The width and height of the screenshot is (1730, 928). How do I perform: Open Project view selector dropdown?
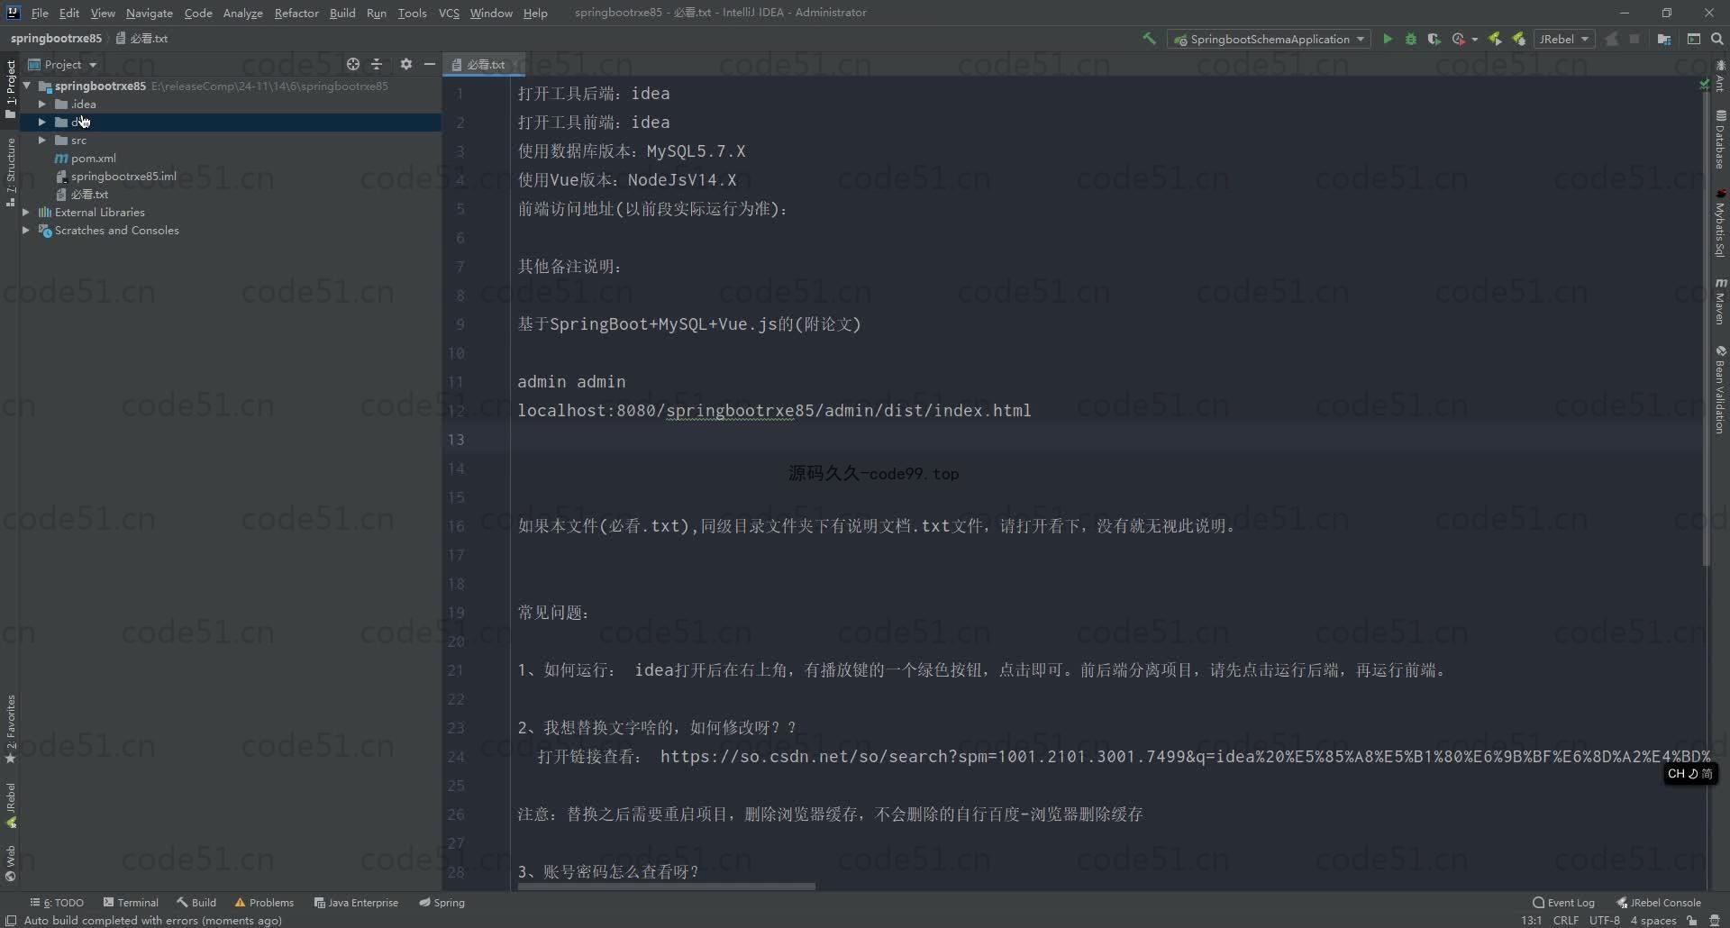click(x=62, y=64)
